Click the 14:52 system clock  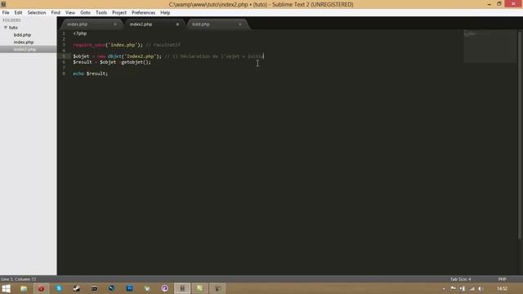point(502,288)
